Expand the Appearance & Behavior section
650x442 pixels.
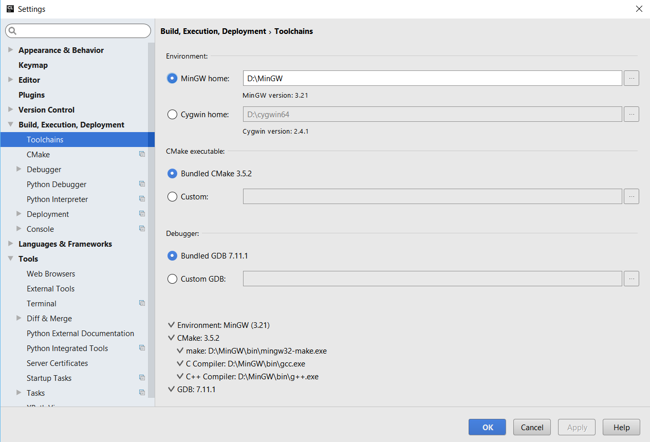pos(11,50)
